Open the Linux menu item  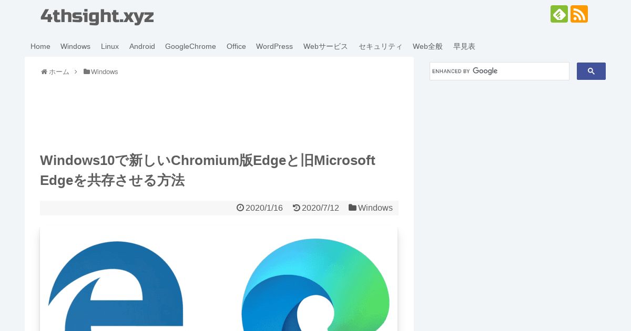click(x=110, y=46)
